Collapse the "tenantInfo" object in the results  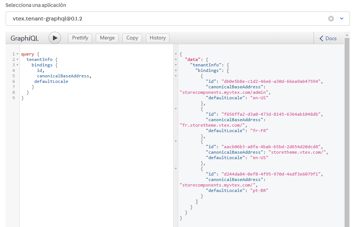tap(176, 65)
